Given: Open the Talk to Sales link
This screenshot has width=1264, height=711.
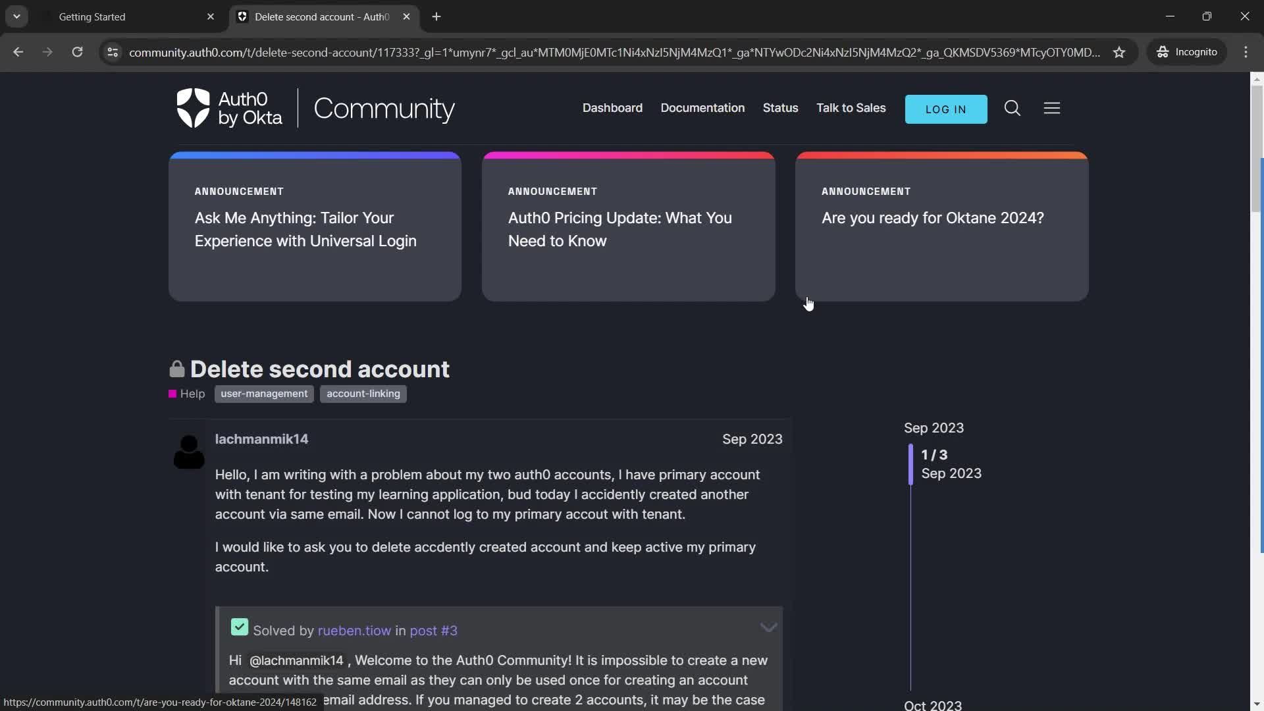Looking at the screenshot, I should (851, 108).
